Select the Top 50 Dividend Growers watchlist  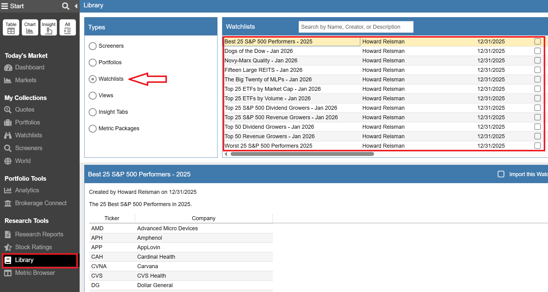[x=269, y=127]
